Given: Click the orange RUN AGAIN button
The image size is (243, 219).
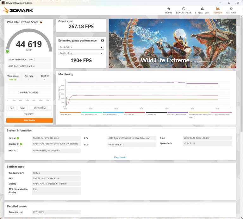Looking at the screenshot, I should pos(29,120).
